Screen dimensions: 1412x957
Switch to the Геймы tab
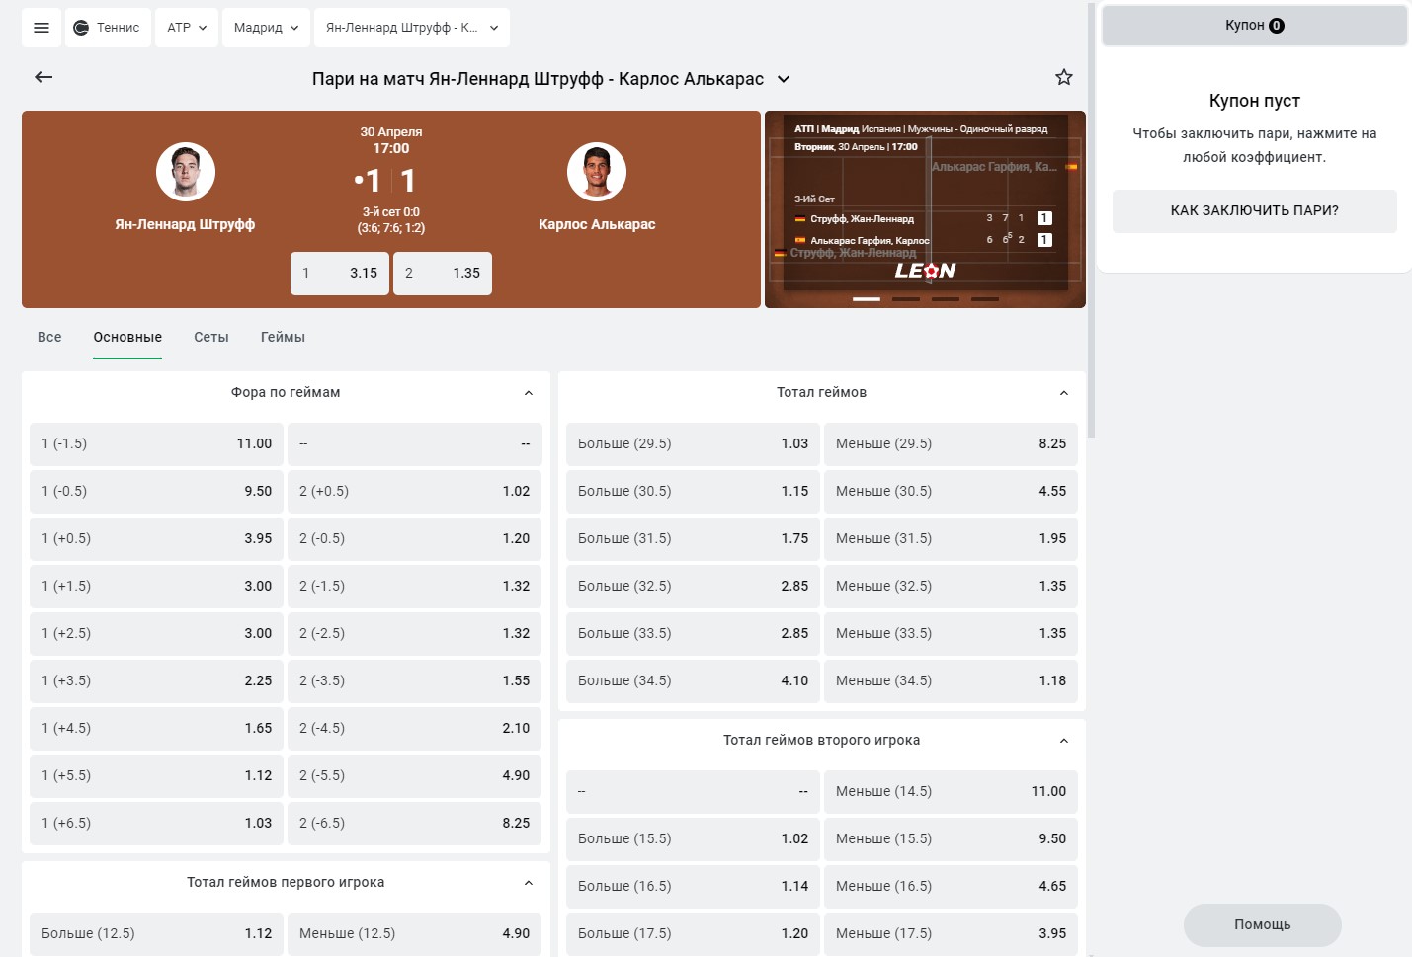tap(283, 337)
